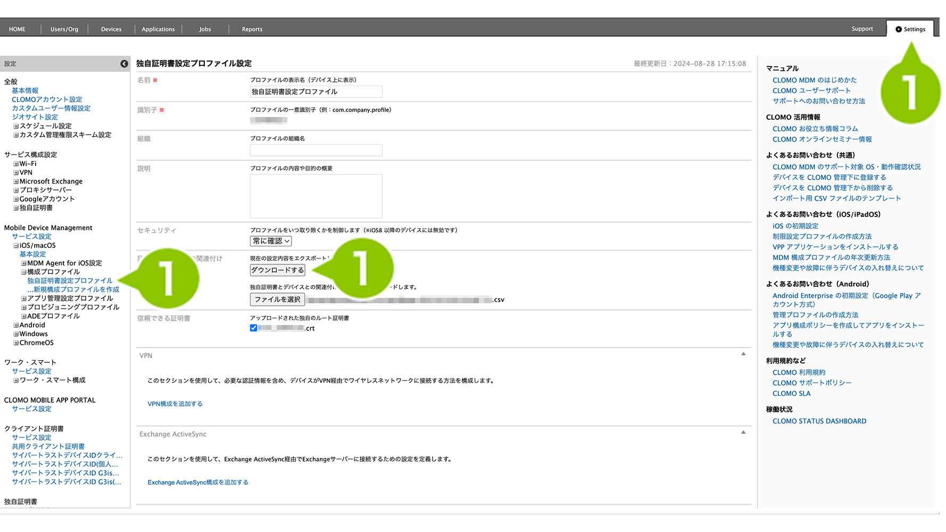Expand the 独自証明書 node under サービス構成設定
This screenshot has width=946, height=532.
(x=16, y=209)
